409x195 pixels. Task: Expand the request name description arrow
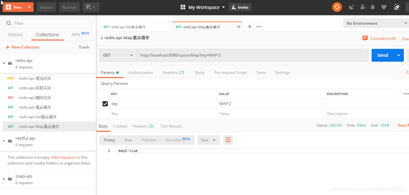tap(102, 38)
